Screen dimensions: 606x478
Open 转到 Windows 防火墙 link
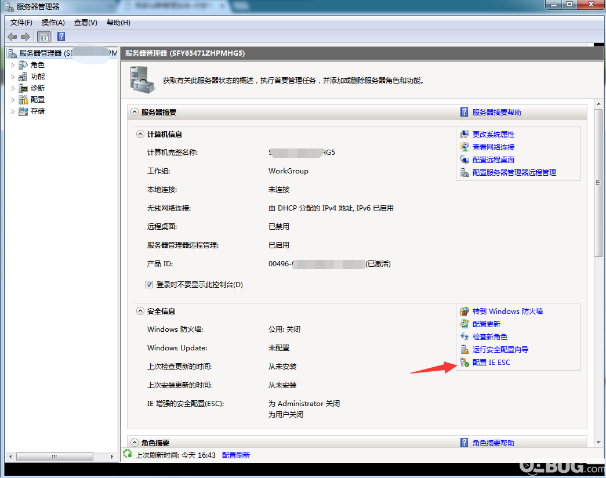507,312
